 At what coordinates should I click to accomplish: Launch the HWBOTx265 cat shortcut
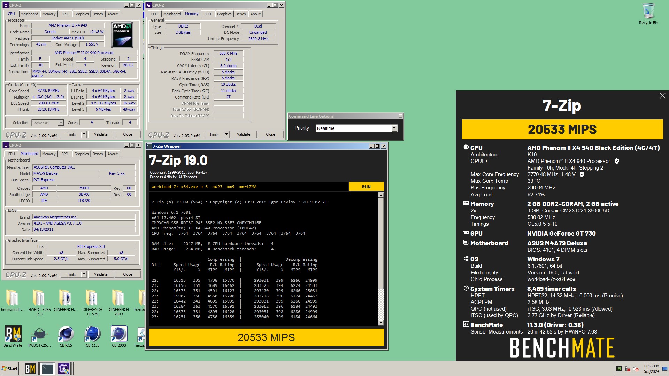39,336
